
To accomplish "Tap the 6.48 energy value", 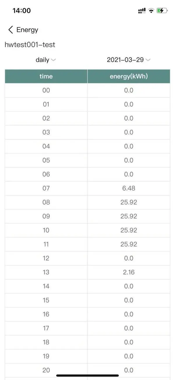I will (x=129, y=188).
